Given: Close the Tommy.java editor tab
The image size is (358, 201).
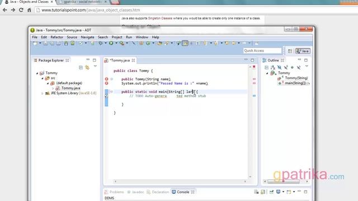Looking at the screenshot, I should click(x=133, y=60).
